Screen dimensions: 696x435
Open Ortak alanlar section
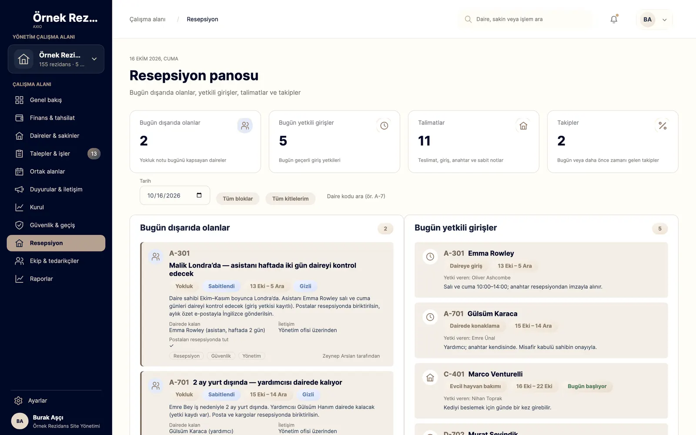click(x=56, y=171)
